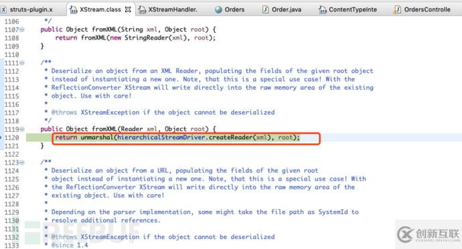Screen dimensions: 462x249
Task: Click line number 1120 in the gutter
Action: pos(11,138)
